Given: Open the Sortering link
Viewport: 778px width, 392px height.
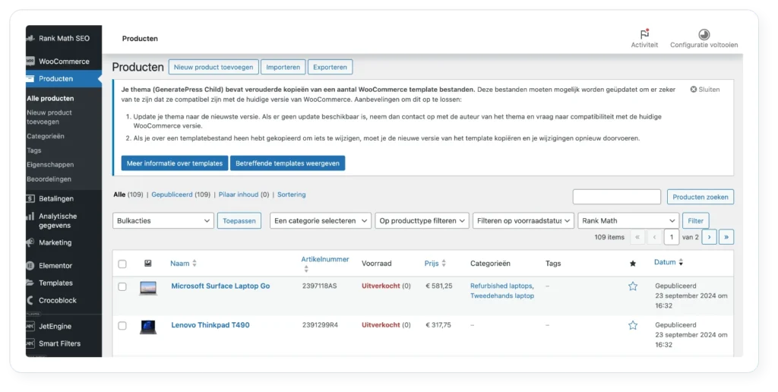Looking at the screenshot, I should pyautogui.click(x=291, y=194).
